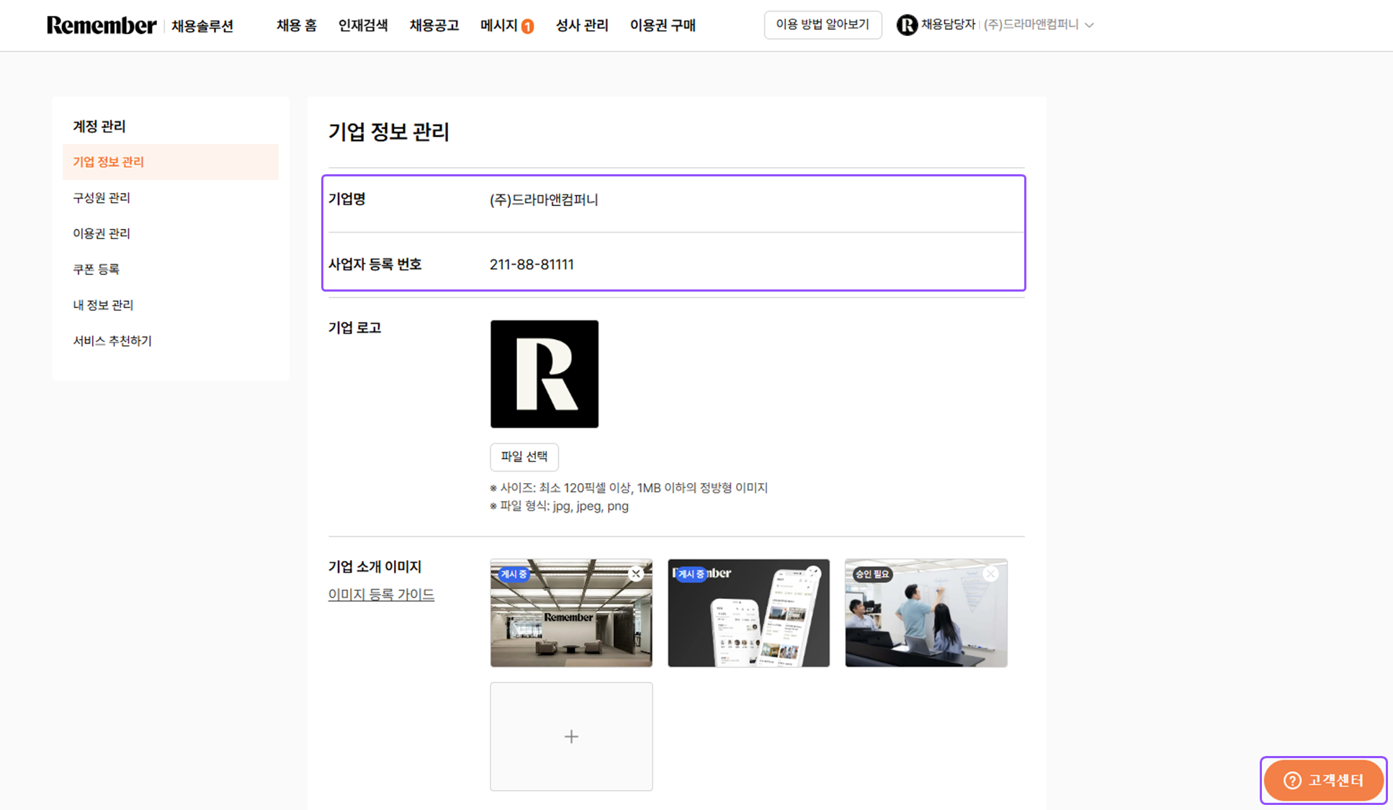This screenshot has width=1393, height=810.
Task: Click the round R profile avatar
Action: pyautogui.click(x=907, y=25)
